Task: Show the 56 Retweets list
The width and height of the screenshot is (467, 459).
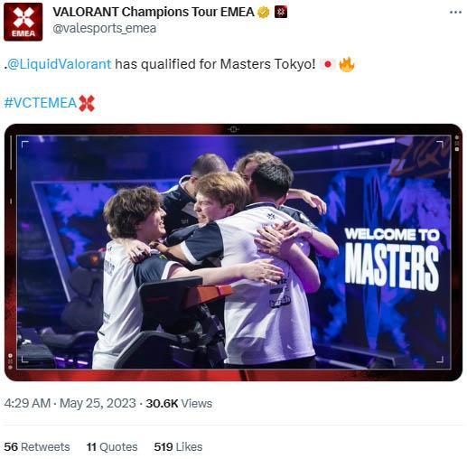Action: [37, 446]
